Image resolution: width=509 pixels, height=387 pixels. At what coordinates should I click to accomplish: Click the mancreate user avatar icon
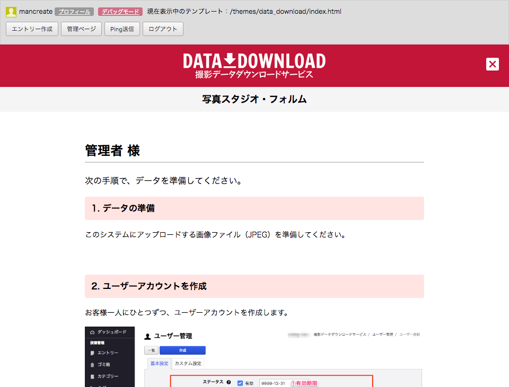tap(11, 12)
